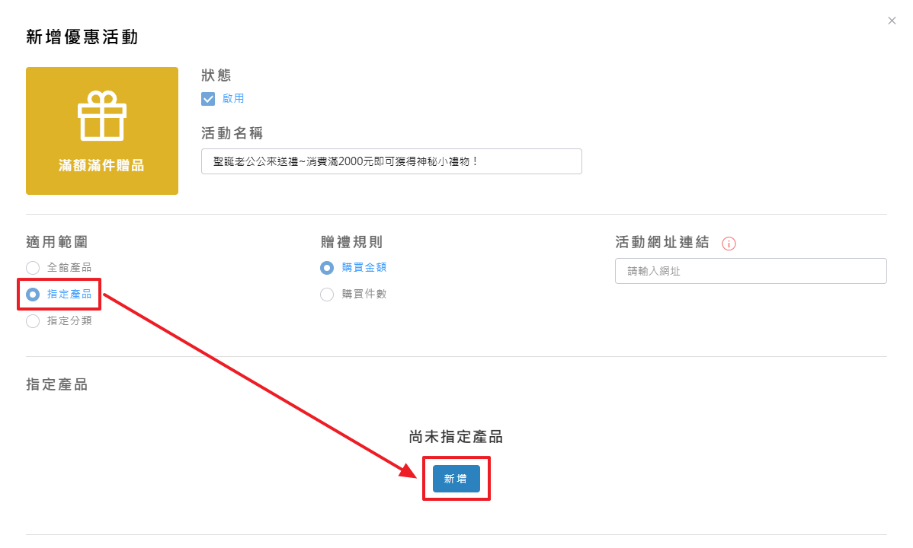The height and width of the screenshot is (548, 913).
Task: Click the 活動網址連結 heading label
Action: tap(662, 242)
